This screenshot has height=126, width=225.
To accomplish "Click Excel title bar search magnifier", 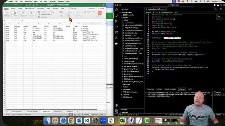I will point(99,5).
